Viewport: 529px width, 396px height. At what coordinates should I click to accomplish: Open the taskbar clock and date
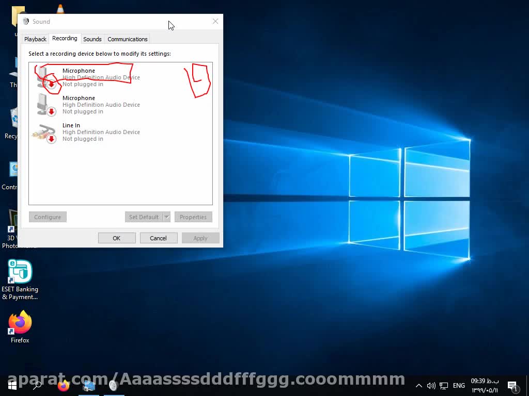pos(485,386)
